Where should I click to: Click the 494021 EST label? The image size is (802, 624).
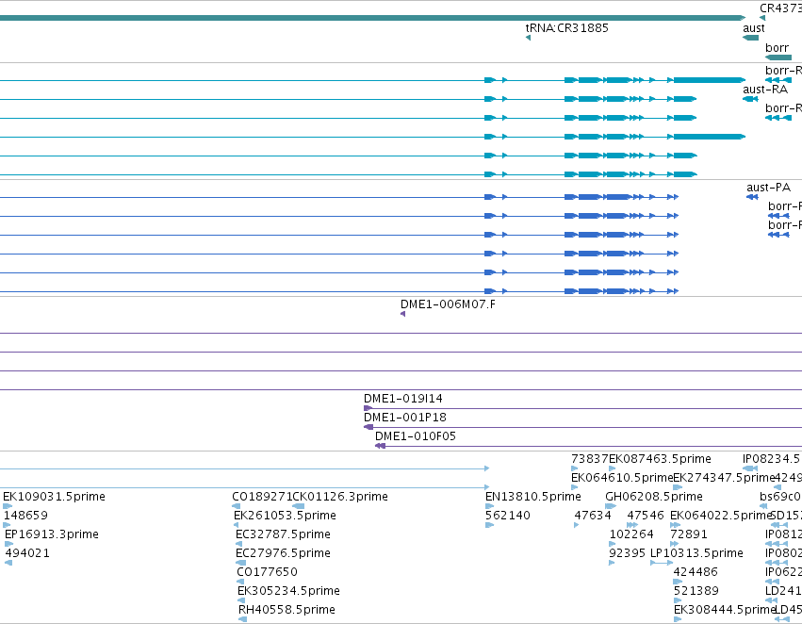(x=27, y=553)
